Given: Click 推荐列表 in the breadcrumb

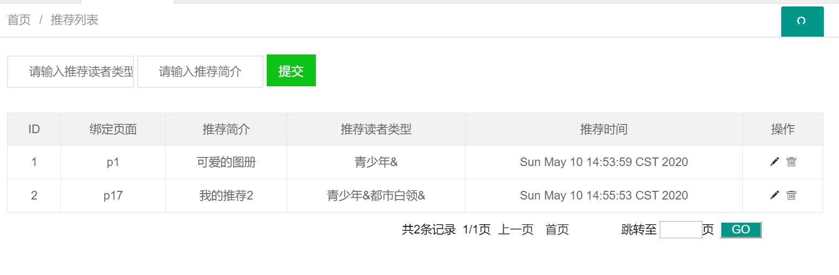Looking at the screenshot, I should point(75,20).
